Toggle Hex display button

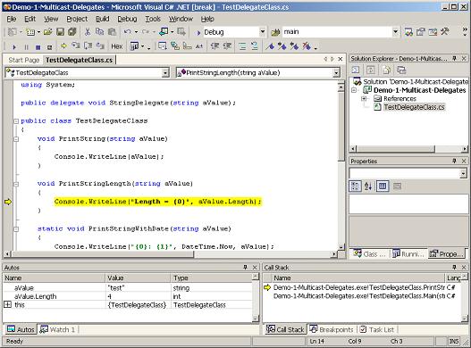(x=117, y=46)
